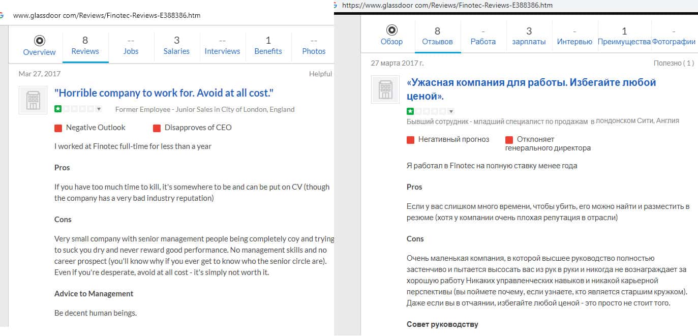This screenshot has height=336, width=698.
Task: Click the "Be decent human beings." text
Action: (x=96, y=313)
